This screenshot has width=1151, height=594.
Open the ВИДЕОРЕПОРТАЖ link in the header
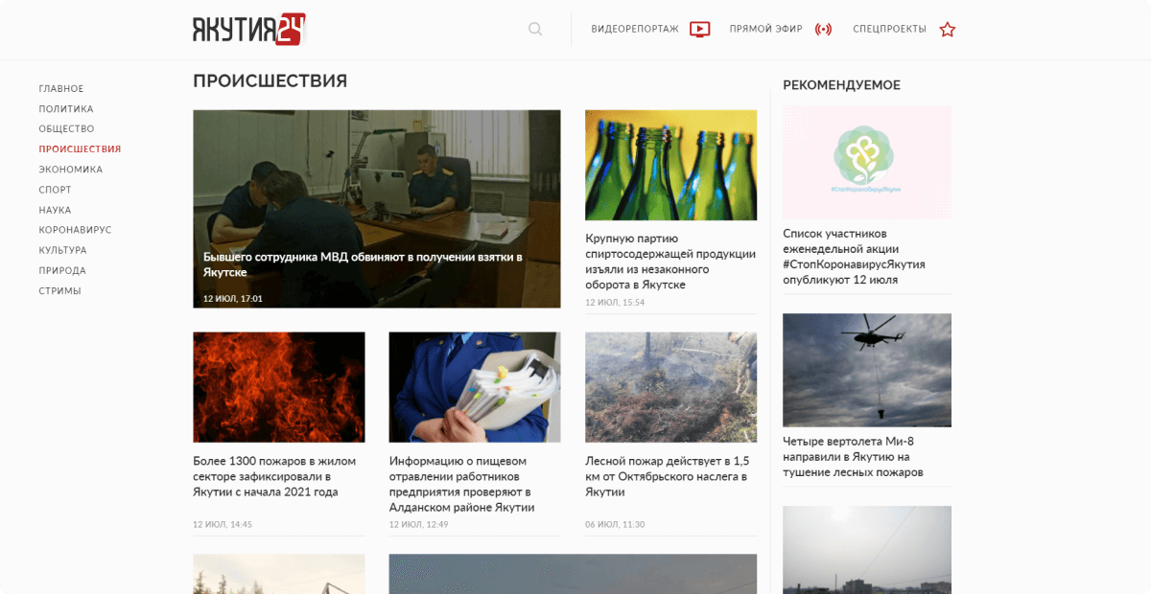635,29
